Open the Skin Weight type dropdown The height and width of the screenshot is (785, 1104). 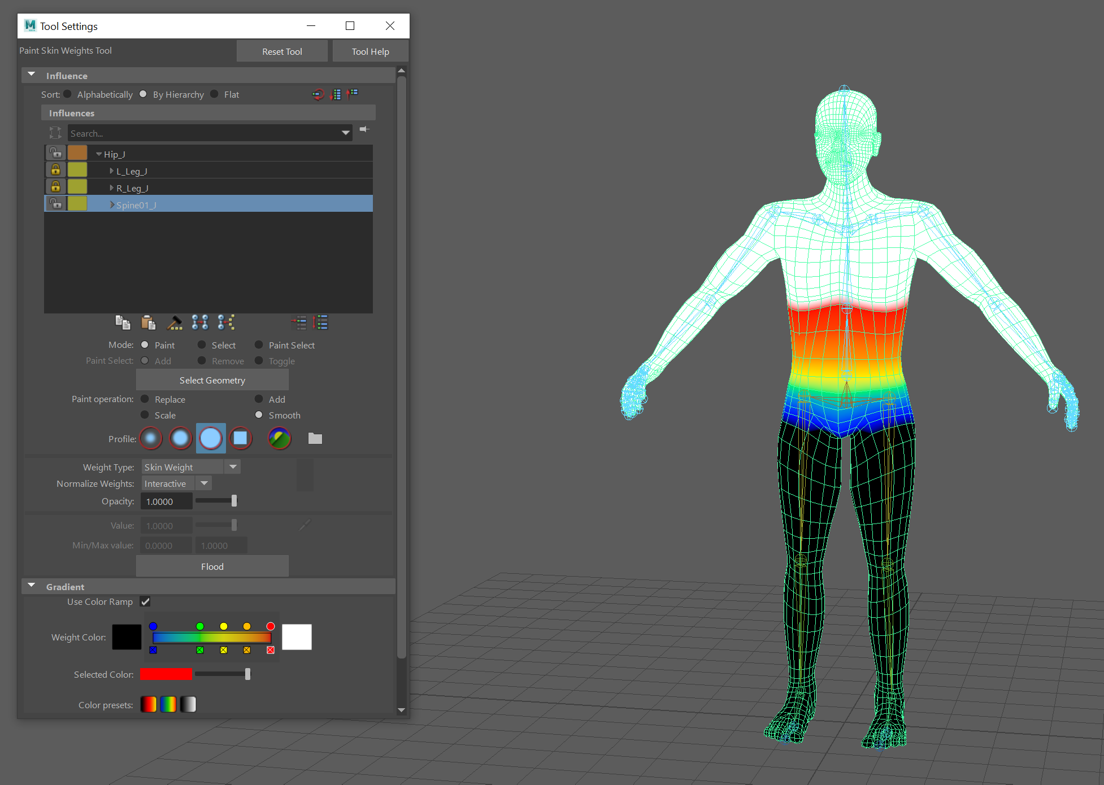pyautogui.click(x=233, y=466)
